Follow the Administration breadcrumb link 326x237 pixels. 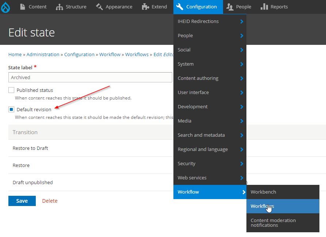[43, 54]
